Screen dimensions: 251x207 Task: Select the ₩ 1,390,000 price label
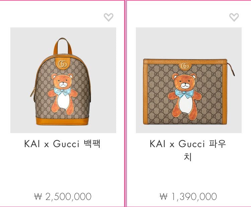coord(188,196)
